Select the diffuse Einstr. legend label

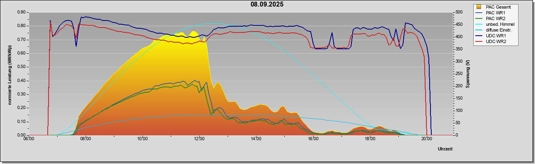pyautogui.click(x=500, y=30)
